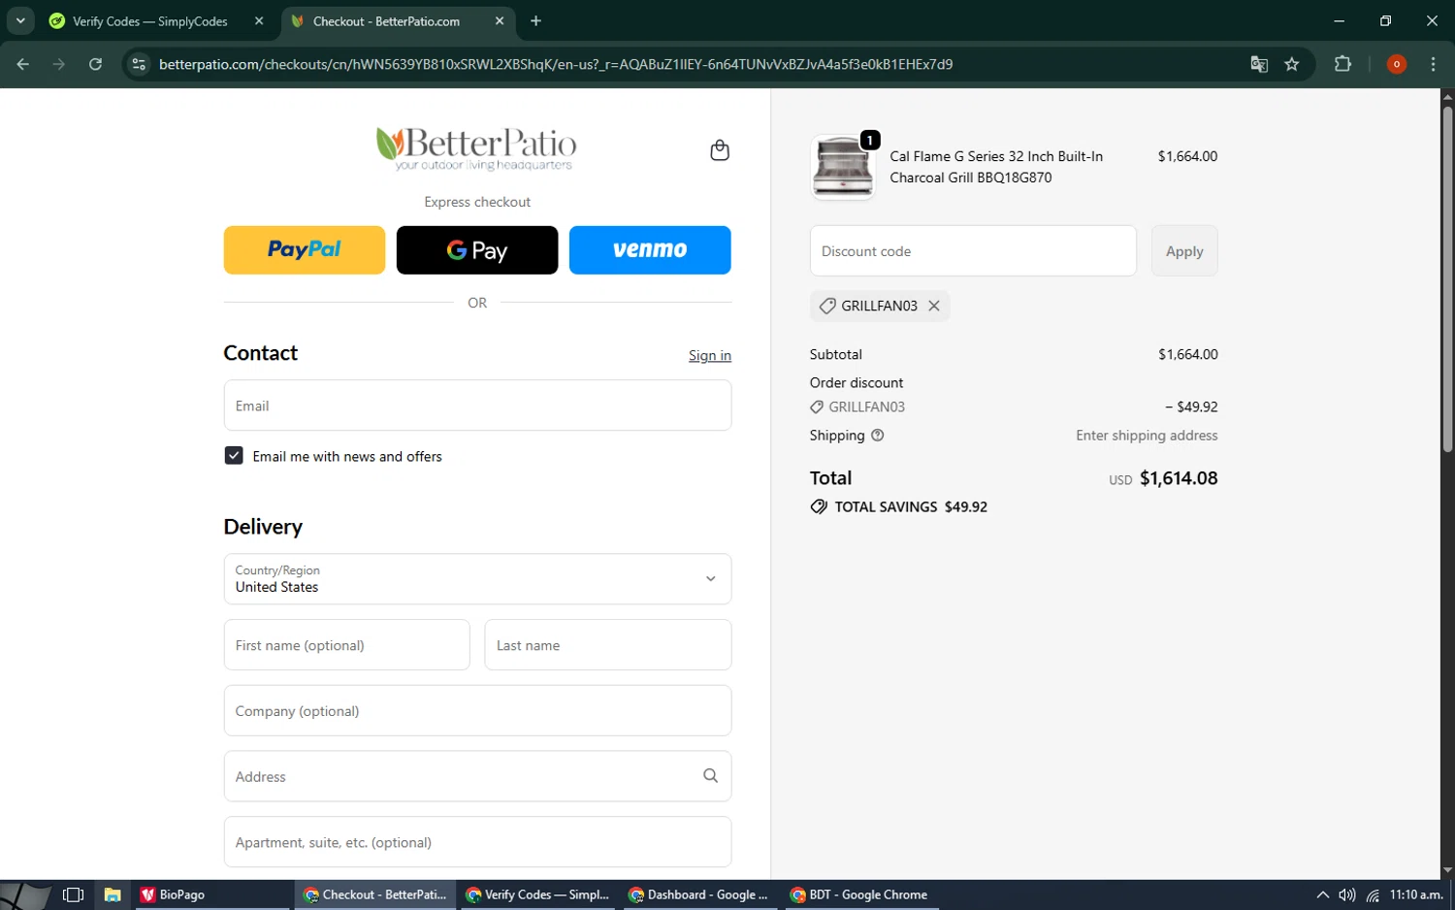Screen dimensions: 1455x910
Task: Switch to Dashboard Google Chrome taskbar window
Action: [699, 894]
